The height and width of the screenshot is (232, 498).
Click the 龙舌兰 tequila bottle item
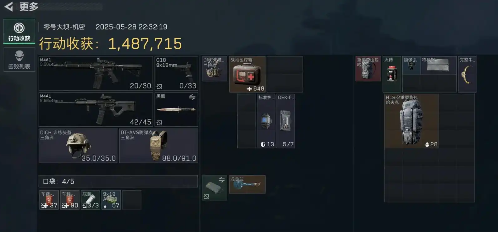(247, 184)
